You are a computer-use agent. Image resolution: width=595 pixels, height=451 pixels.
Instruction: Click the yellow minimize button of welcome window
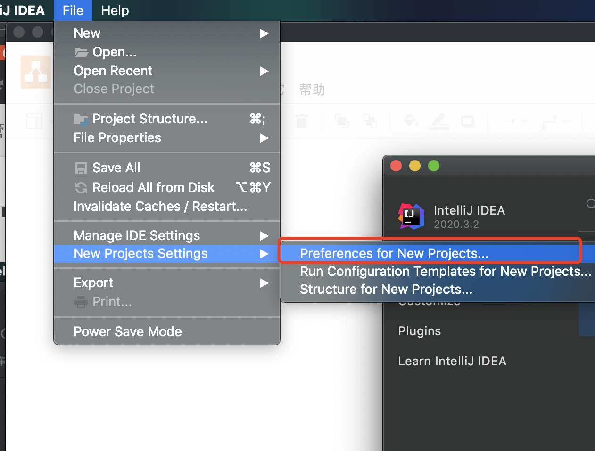click(x=415, y=166)
